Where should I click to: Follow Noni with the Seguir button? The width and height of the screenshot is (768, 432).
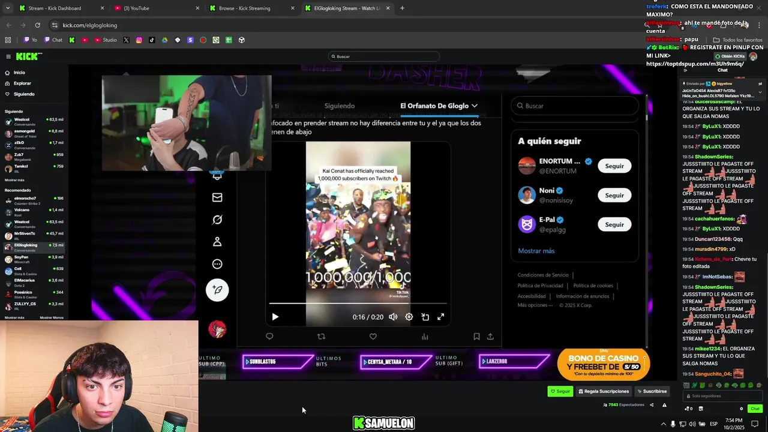point(614,195)
